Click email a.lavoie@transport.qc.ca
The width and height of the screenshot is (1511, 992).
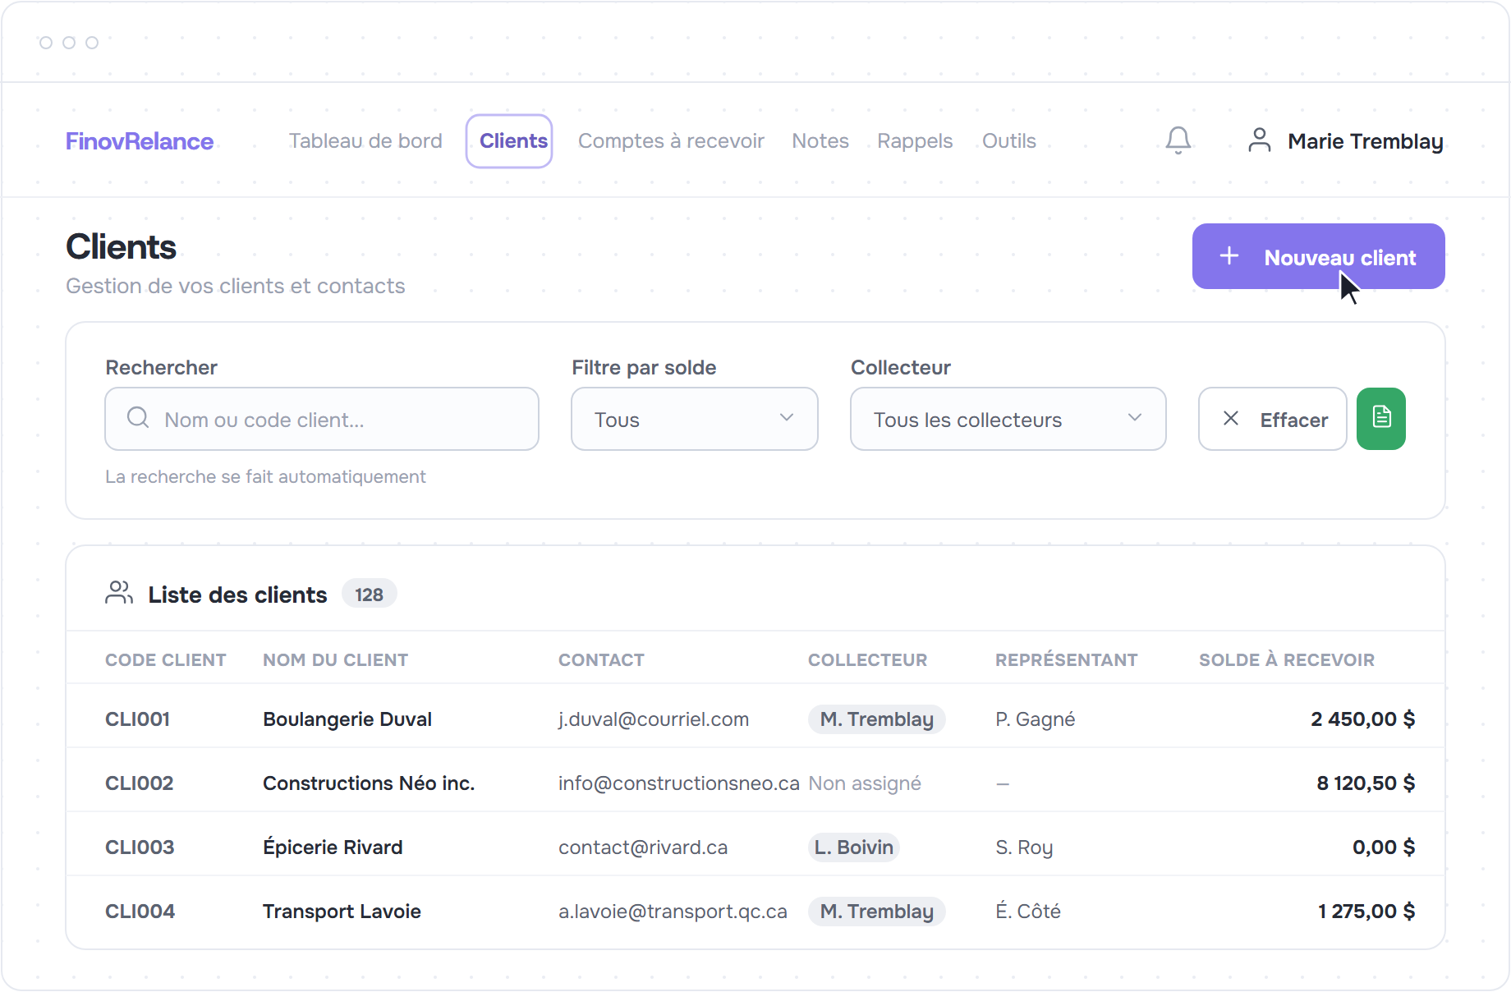(x=673, y=912)
